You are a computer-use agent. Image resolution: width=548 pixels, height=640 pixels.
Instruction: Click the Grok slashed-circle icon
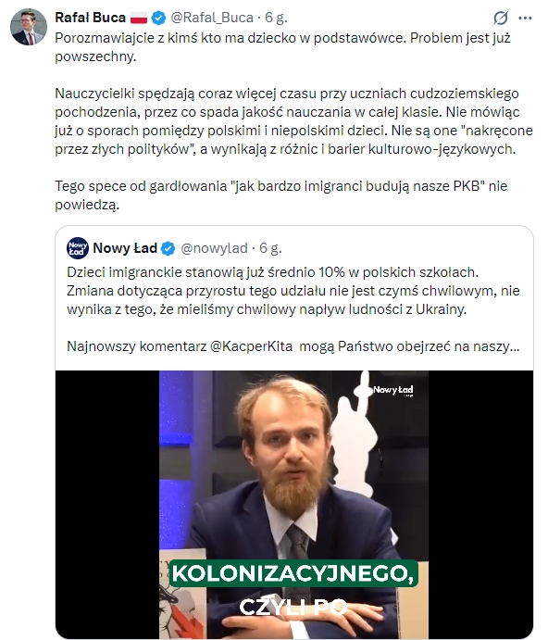500,18
